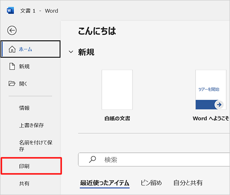Click the Word へようこそ label text
Screen dimensions: 230x195
click(211, 118)
